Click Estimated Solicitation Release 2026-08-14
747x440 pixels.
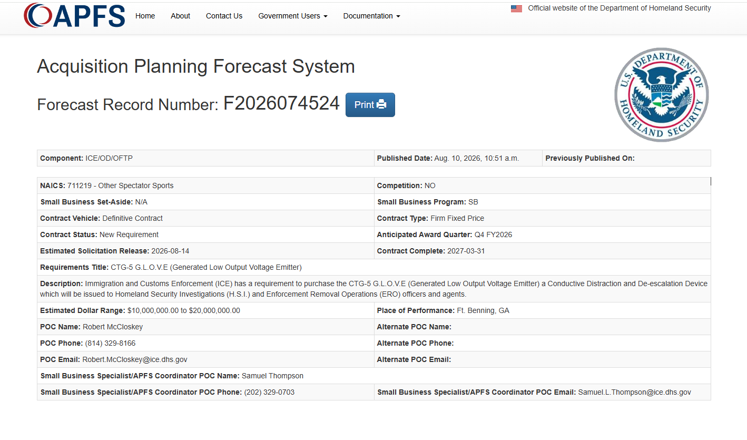tap(115, 251)
